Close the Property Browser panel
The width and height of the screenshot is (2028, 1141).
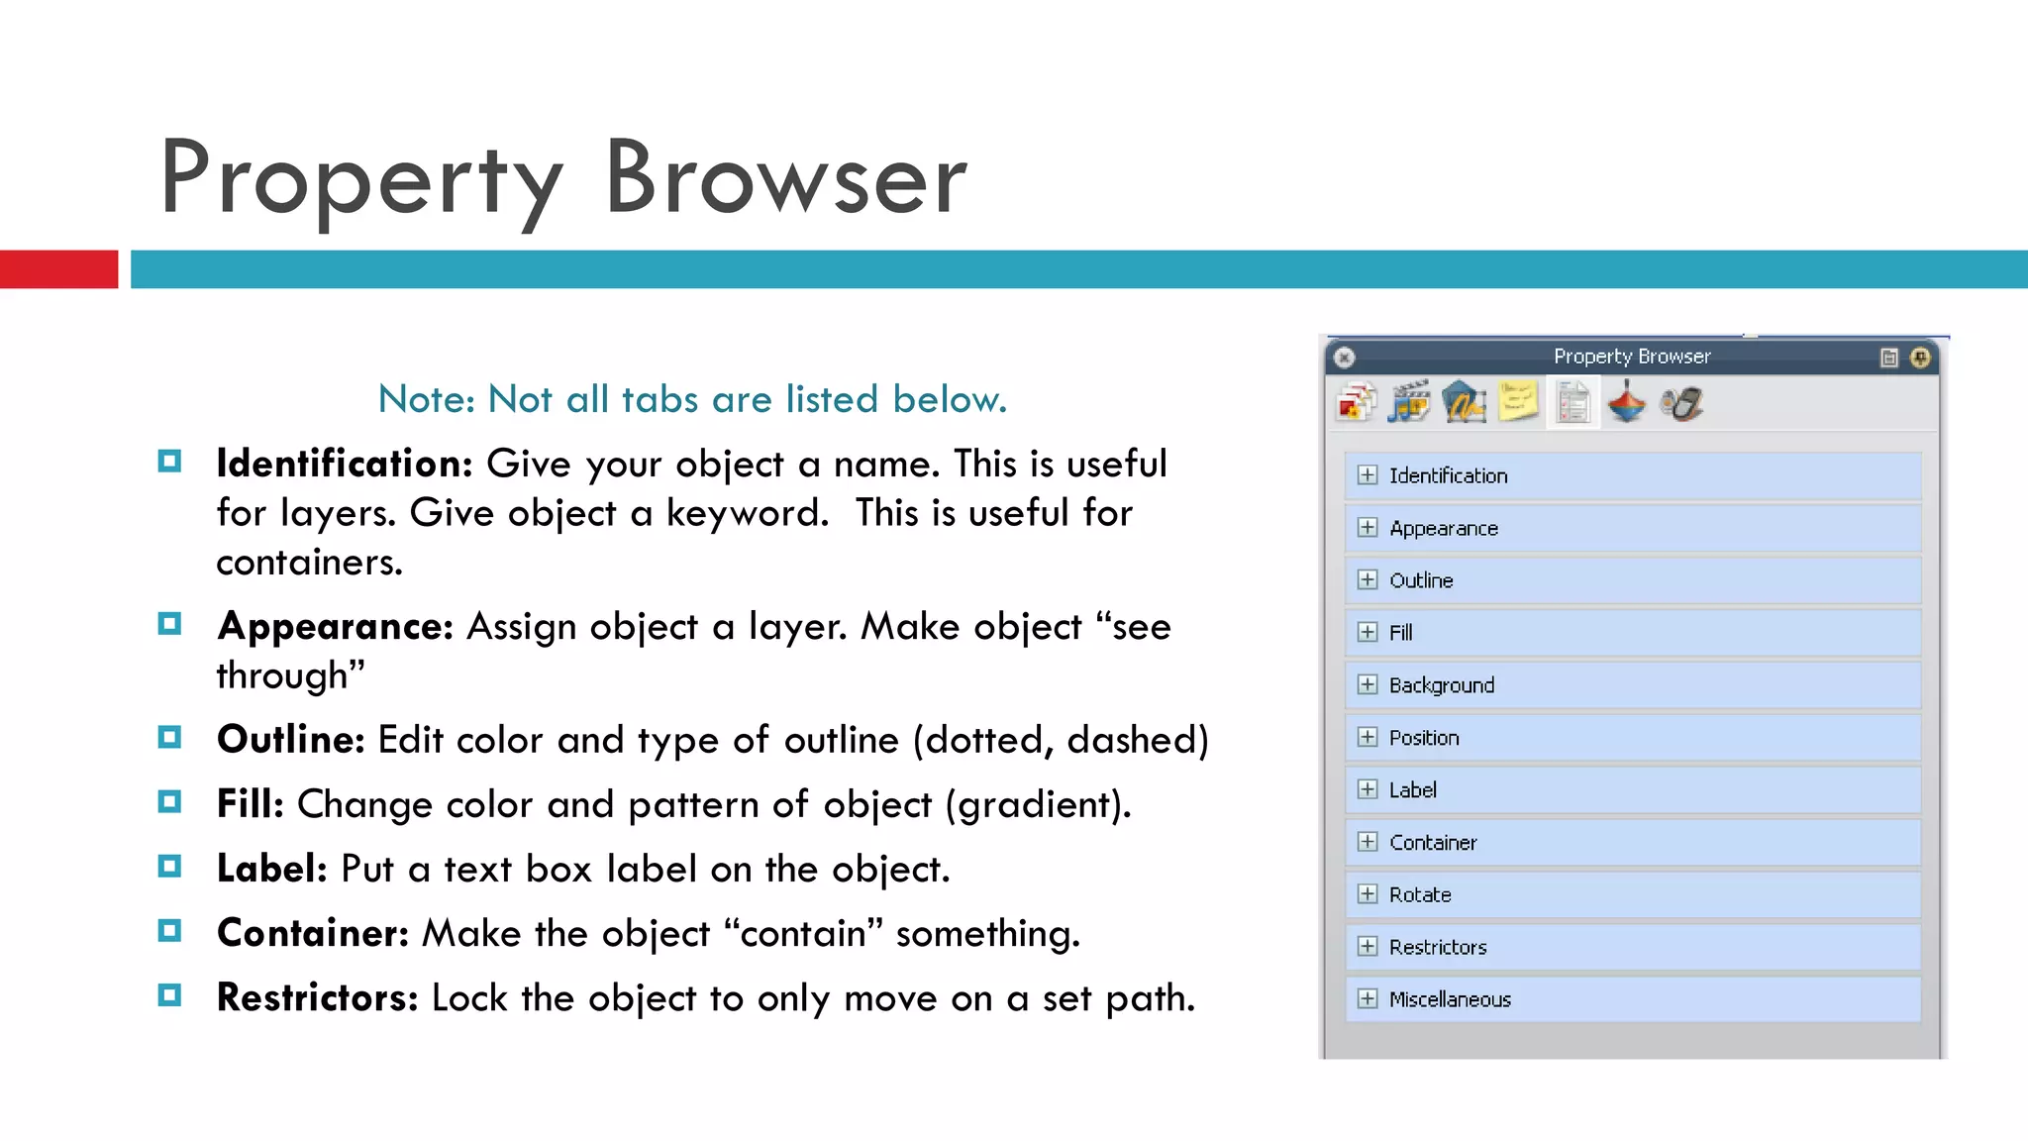click(1344, 358)
